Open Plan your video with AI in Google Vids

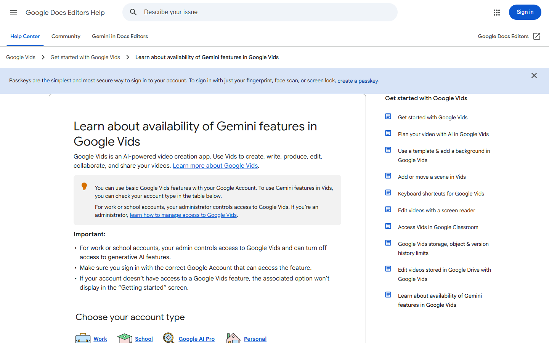[443, 134]
